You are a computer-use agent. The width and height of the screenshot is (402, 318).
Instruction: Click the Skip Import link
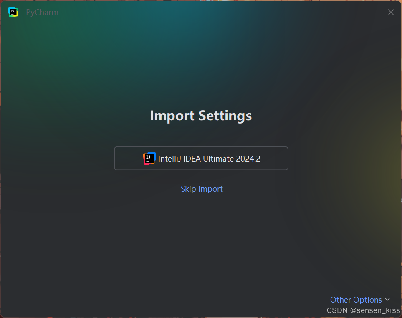[202, 189]
